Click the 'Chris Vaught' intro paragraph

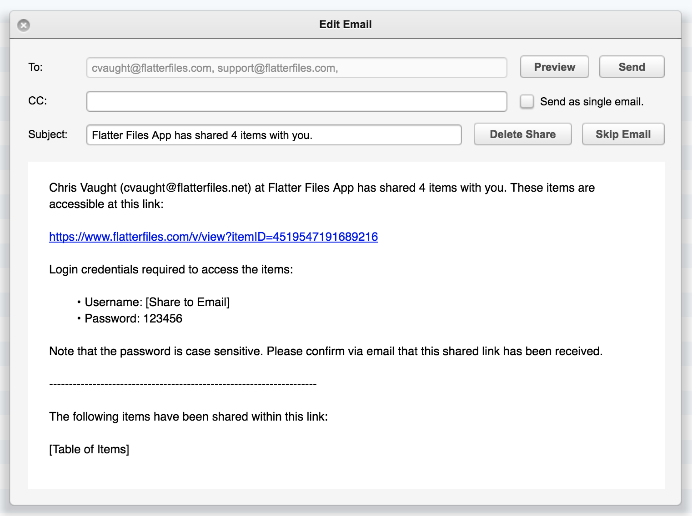(322, 196)
